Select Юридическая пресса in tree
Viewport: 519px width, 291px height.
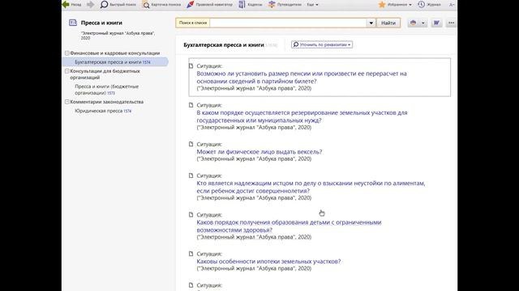[103, 111]
